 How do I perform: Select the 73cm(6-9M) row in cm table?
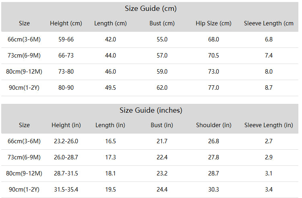point(150,56)
